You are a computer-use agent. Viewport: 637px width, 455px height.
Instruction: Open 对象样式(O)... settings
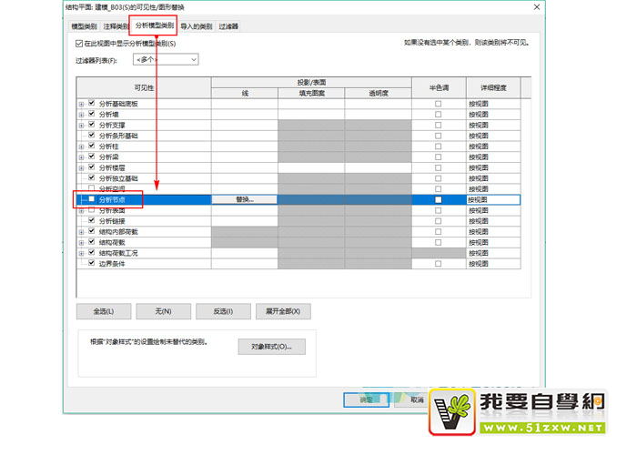[271, 347]
